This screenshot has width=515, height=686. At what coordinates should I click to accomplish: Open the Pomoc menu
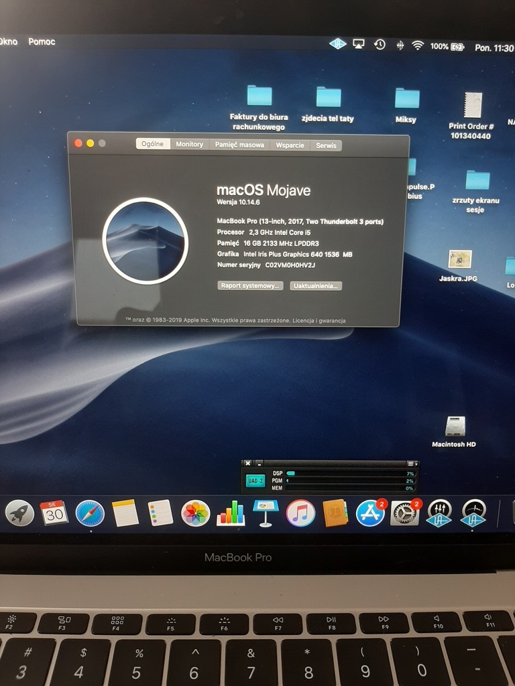[x=42, y=42]
